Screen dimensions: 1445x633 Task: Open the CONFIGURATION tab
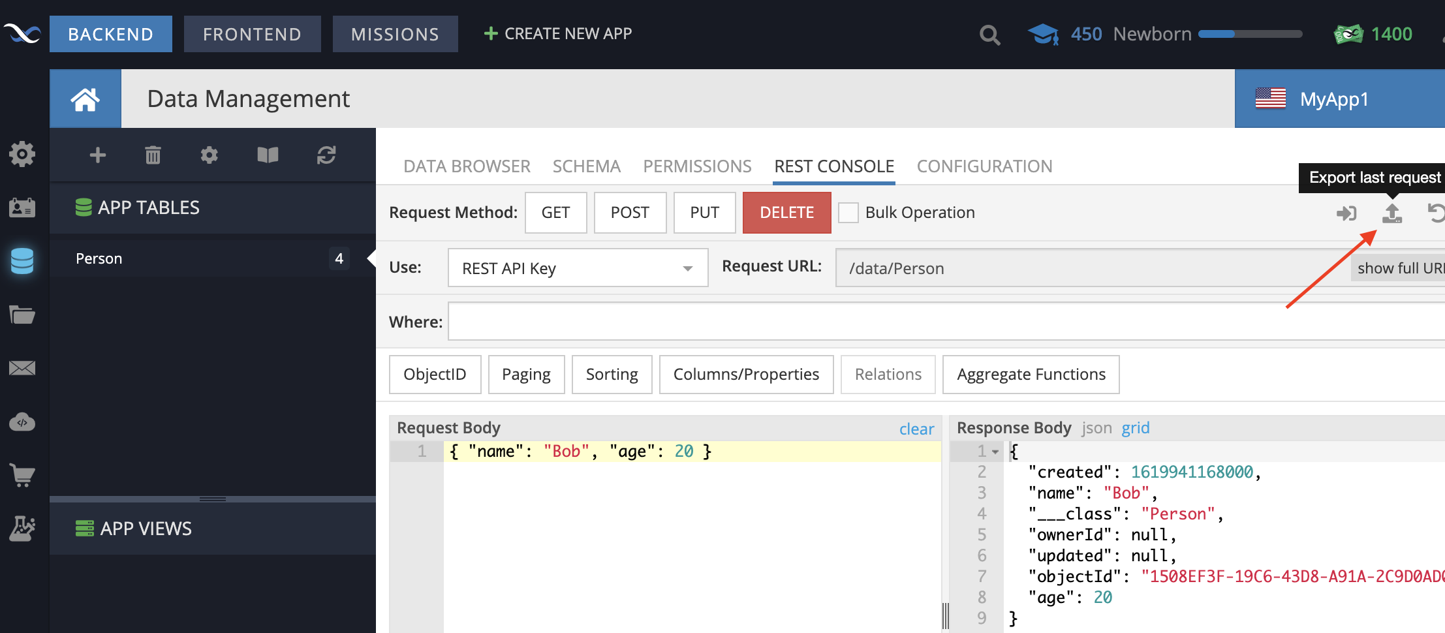tap(984, 166)
